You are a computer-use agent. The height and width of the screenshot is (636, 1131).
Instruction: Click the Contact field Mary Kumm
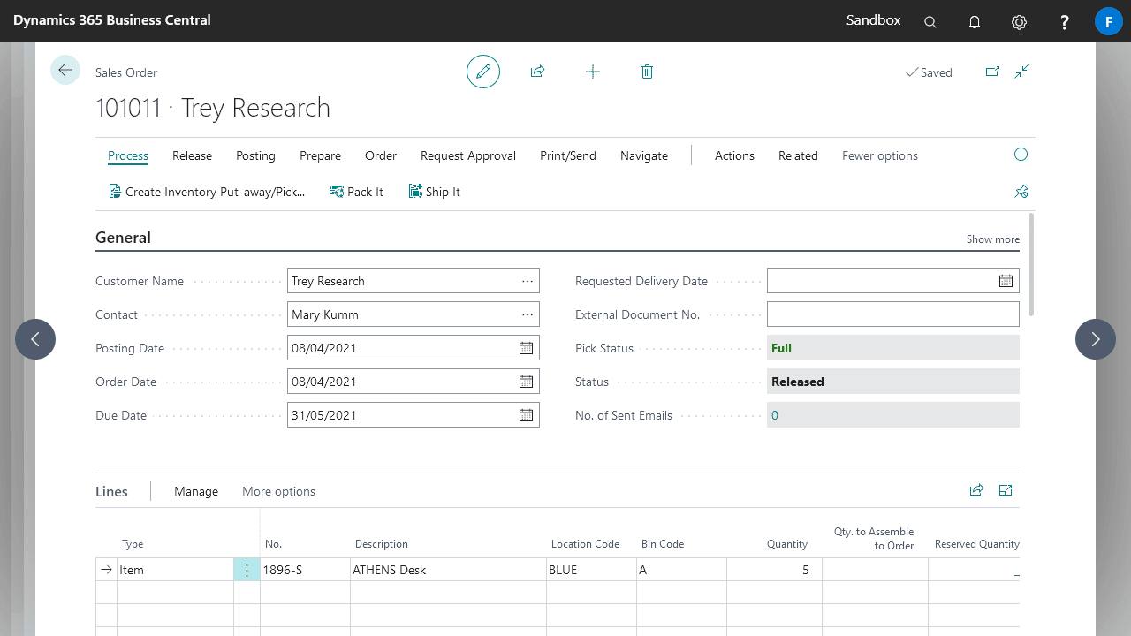click(x=414, y=314)
